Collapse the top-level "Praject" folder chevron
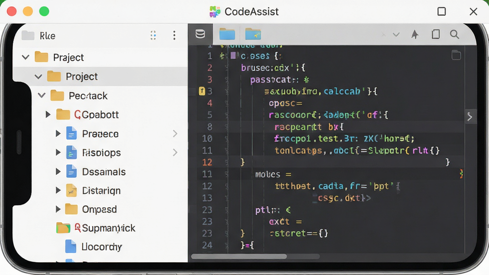The width and height of the screenshot is (489, 275). click(26, 57)
